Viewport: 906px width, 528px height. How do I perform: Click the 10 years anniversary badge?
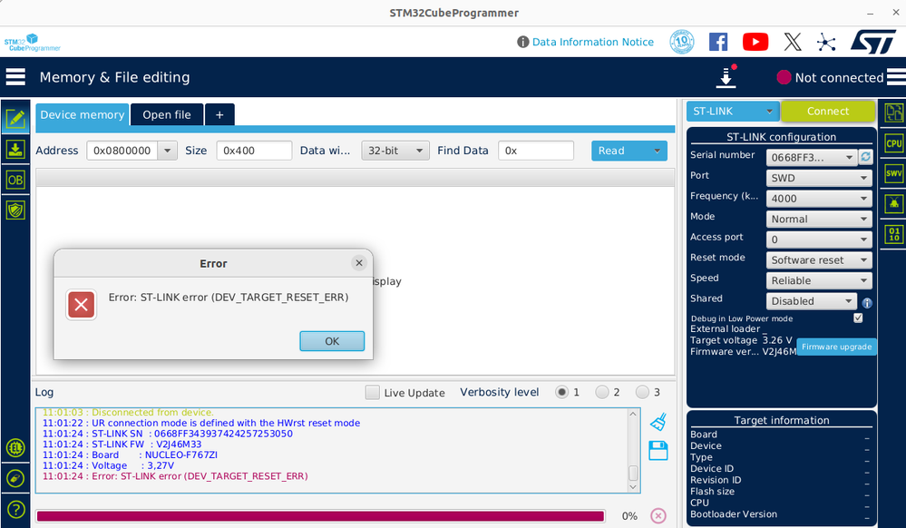coord(682,43)
